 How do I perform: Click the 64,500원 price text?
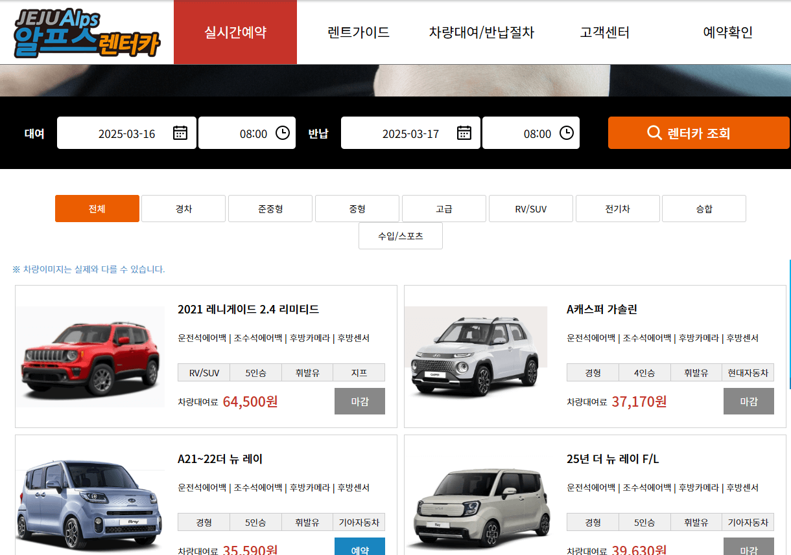pyautogui.click(x=250, y=402)
